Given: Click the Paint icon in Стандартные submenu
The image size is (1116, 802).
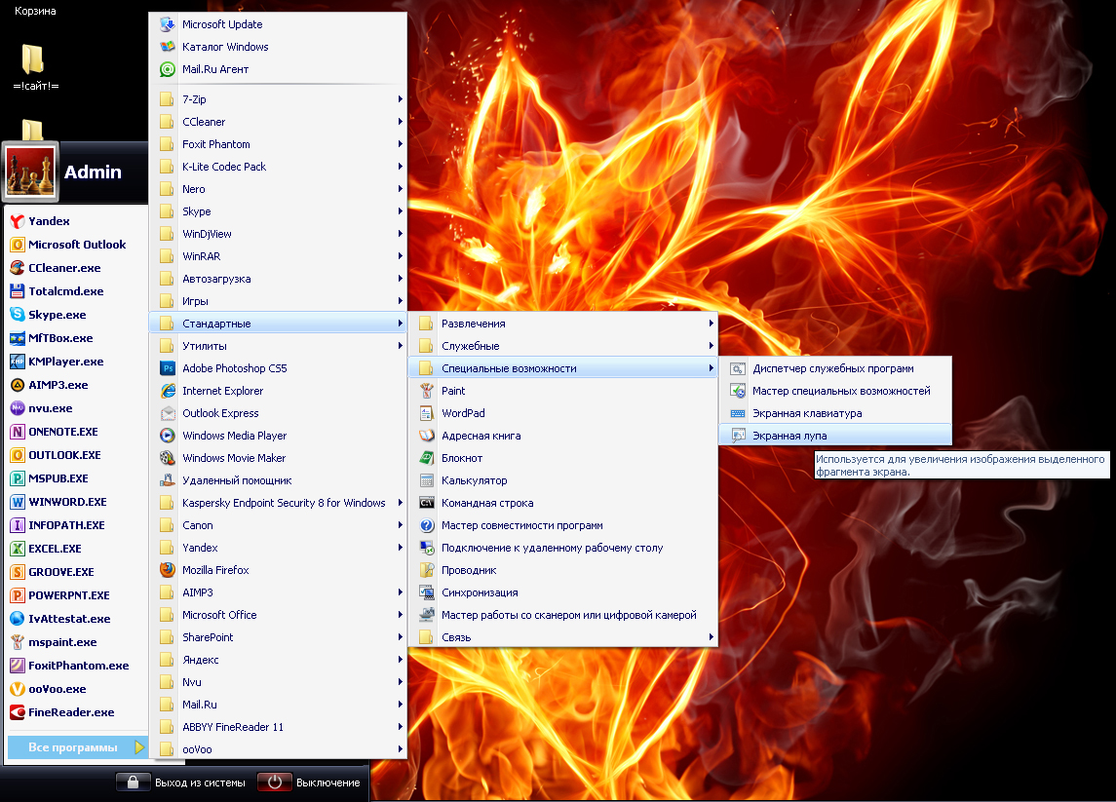Looking at the screenshot, I should (426, 391).
